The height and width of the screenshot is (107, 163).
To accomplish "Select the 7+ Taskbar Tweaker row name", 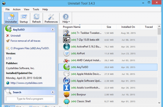I will point(89,33).
